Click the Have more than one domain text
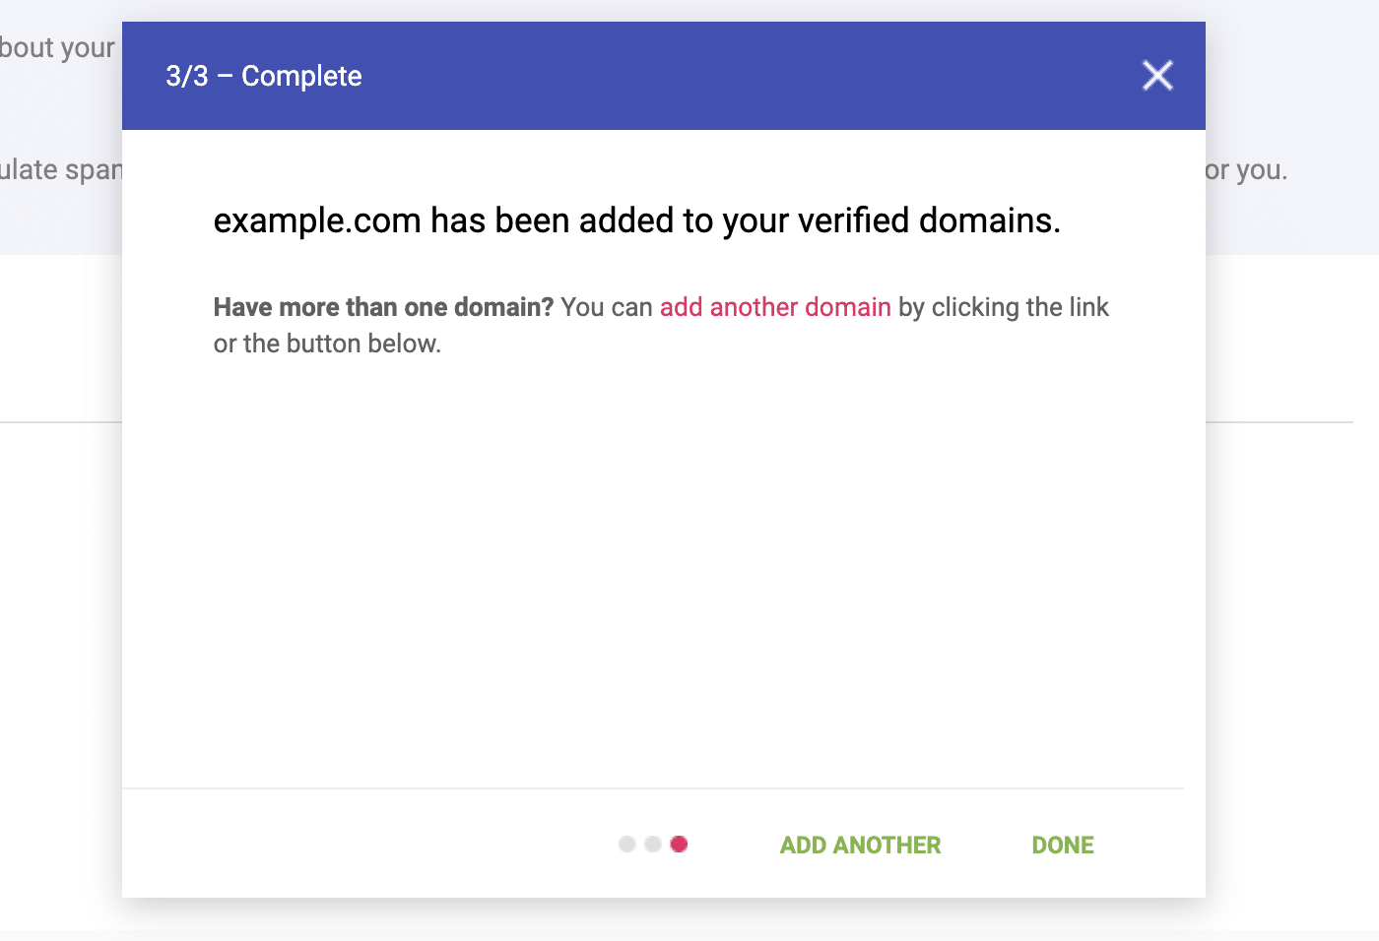 [x=382, y=306]
